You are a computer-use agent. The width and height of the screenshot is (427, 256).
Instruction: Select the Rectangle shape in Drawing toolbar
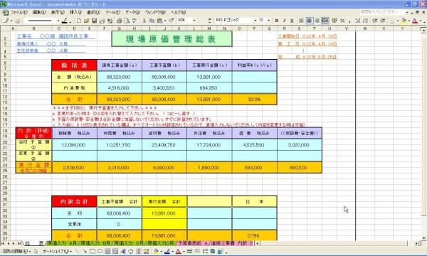point(93,251)
